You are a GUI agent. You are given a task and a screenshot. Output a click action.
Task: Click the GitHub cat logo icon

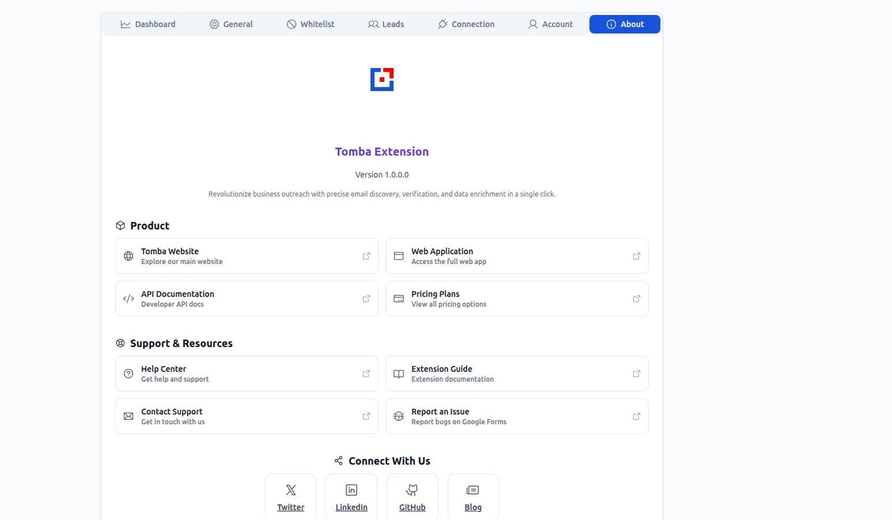(413, 490)
